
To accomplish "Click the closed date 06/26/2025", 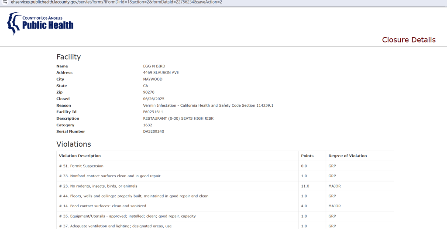I will (154, 99).
